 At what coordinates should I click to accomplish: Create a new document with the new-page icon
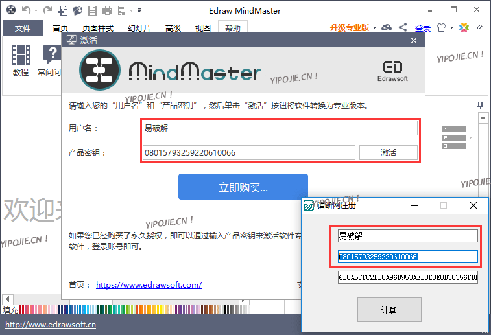coord(63,10)
